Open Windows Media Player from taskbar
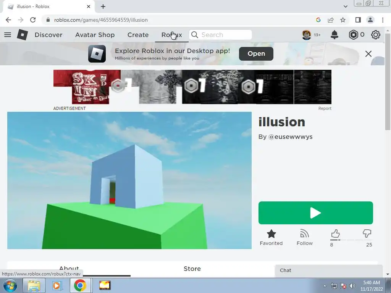 tap(57, 285)
